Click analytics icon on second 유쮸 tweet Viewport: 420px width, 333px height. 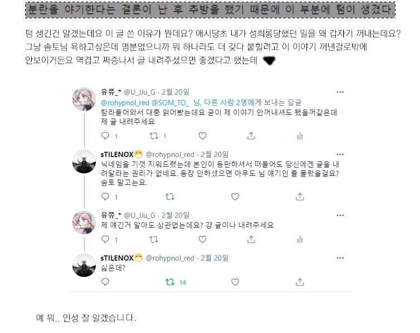(x=300, y=239)
